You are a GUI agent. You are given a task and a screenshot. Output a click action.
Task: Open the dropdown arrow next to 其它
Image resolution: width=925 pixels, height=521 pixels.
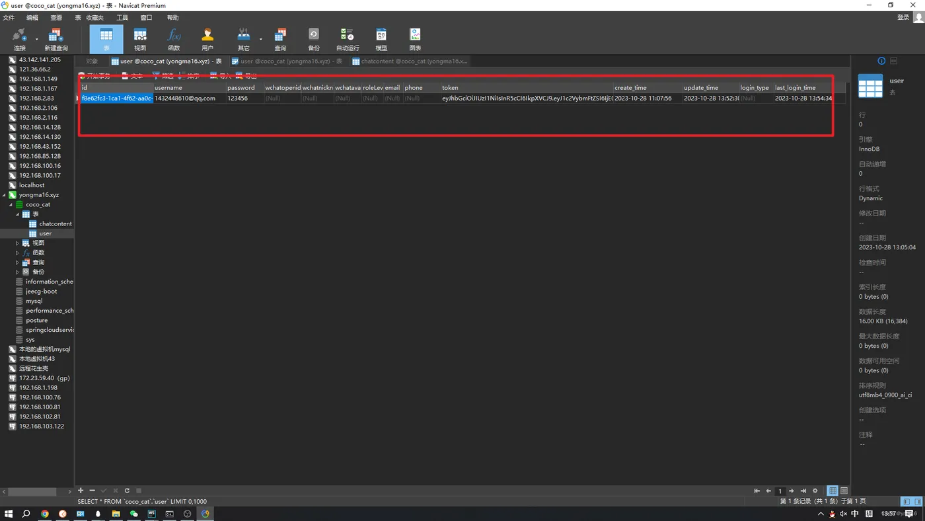(260, 40)
